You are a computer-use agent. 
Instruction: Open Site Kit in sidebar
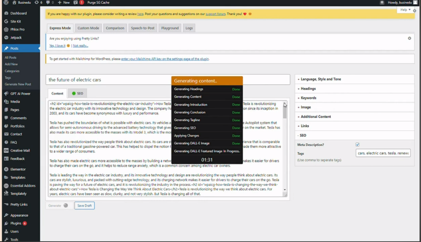pos(15,21)
